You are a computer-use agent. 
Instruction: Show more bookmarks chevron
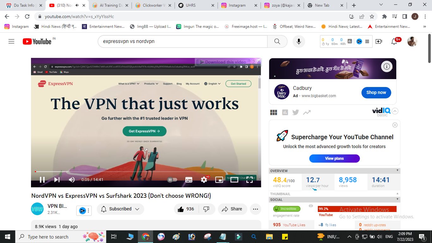click(x=424, y=27)
